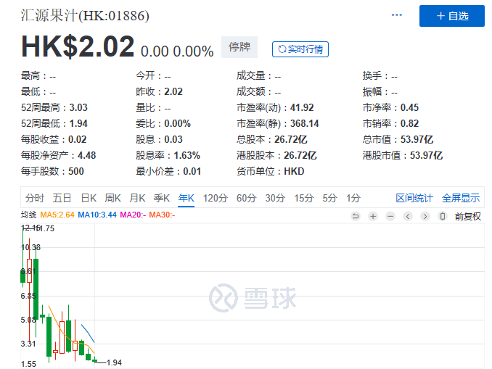Image resolution: width=492 pixels, height=369 pixels.
Task: Click the 总股本 value 26.72亿
Action: click(290, 139)
